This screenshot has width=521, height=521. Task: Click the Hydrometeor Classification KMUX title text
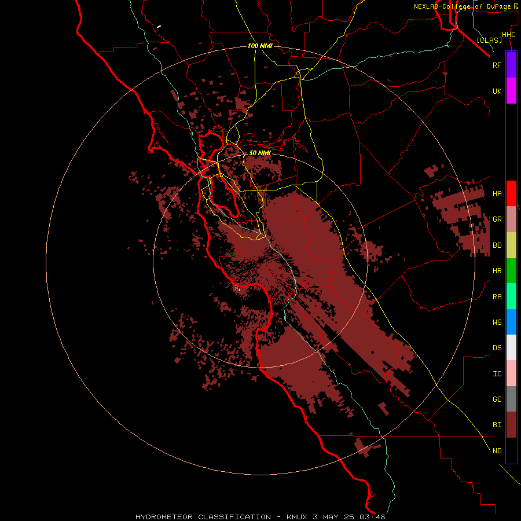260,517
